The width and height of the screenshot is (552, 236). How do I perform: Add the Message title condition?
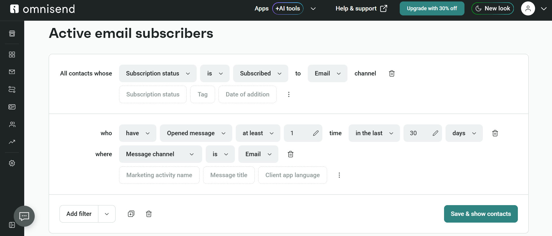(229, 175)
